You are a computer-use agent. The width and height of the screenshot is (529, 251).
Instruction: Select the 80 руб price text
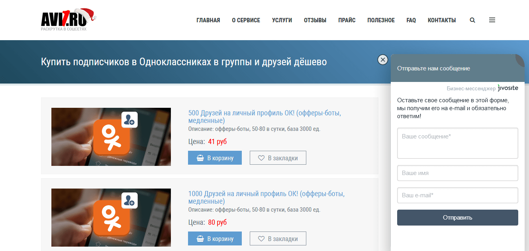pyautogui.click(x=217, y=222)
